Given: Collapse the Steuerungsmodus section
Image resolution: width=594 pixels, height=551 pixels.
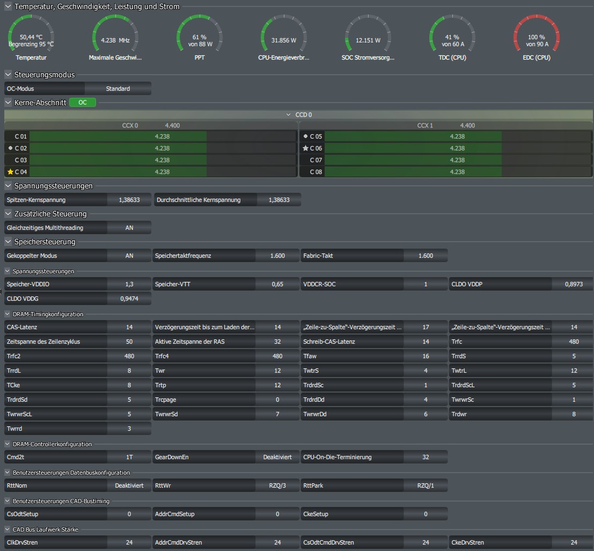Looking at the screenshot, I should pyautogui.click(x=8, y=74).
